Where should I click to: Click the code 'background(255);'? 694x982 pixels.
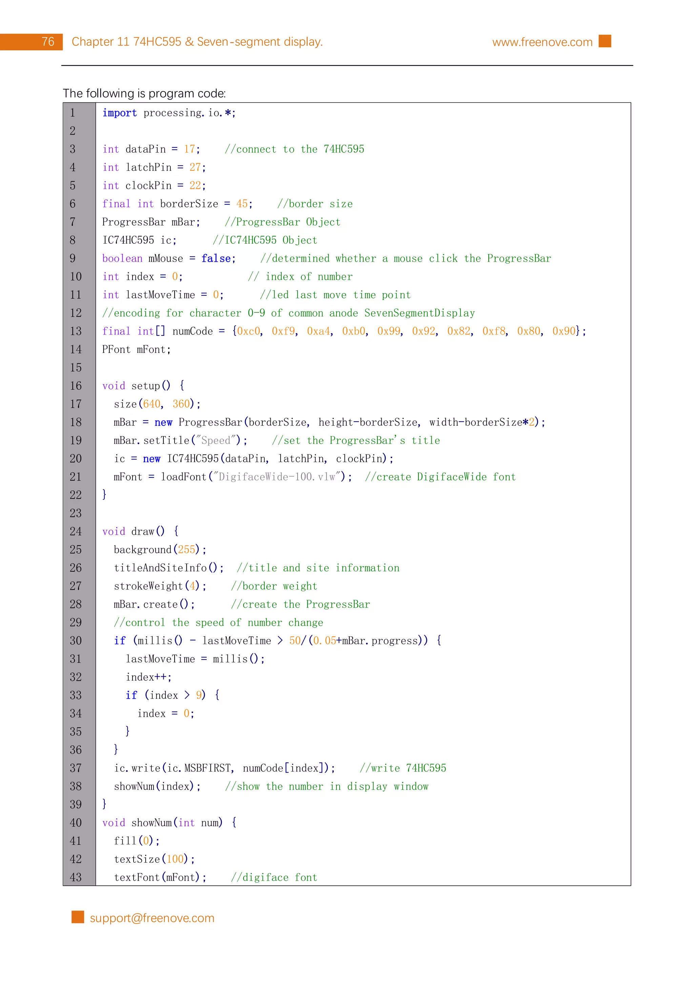coord(160,550)
